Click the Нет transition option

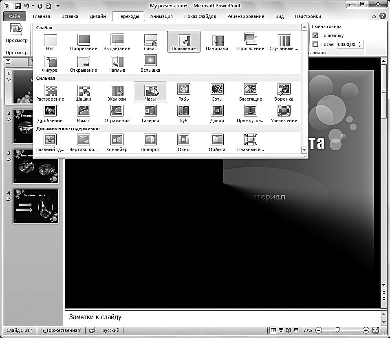(x=50, y=42)
